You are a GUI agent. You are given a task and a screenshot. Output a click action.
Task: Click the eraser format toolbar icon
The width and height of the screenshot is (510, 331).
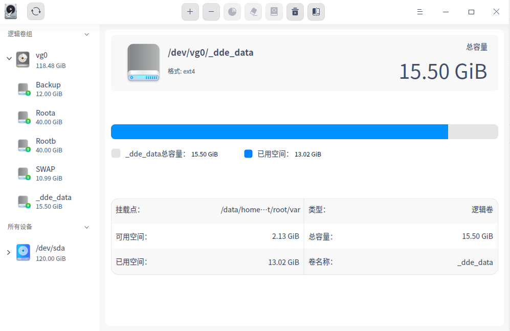click(x=253, y=12)
